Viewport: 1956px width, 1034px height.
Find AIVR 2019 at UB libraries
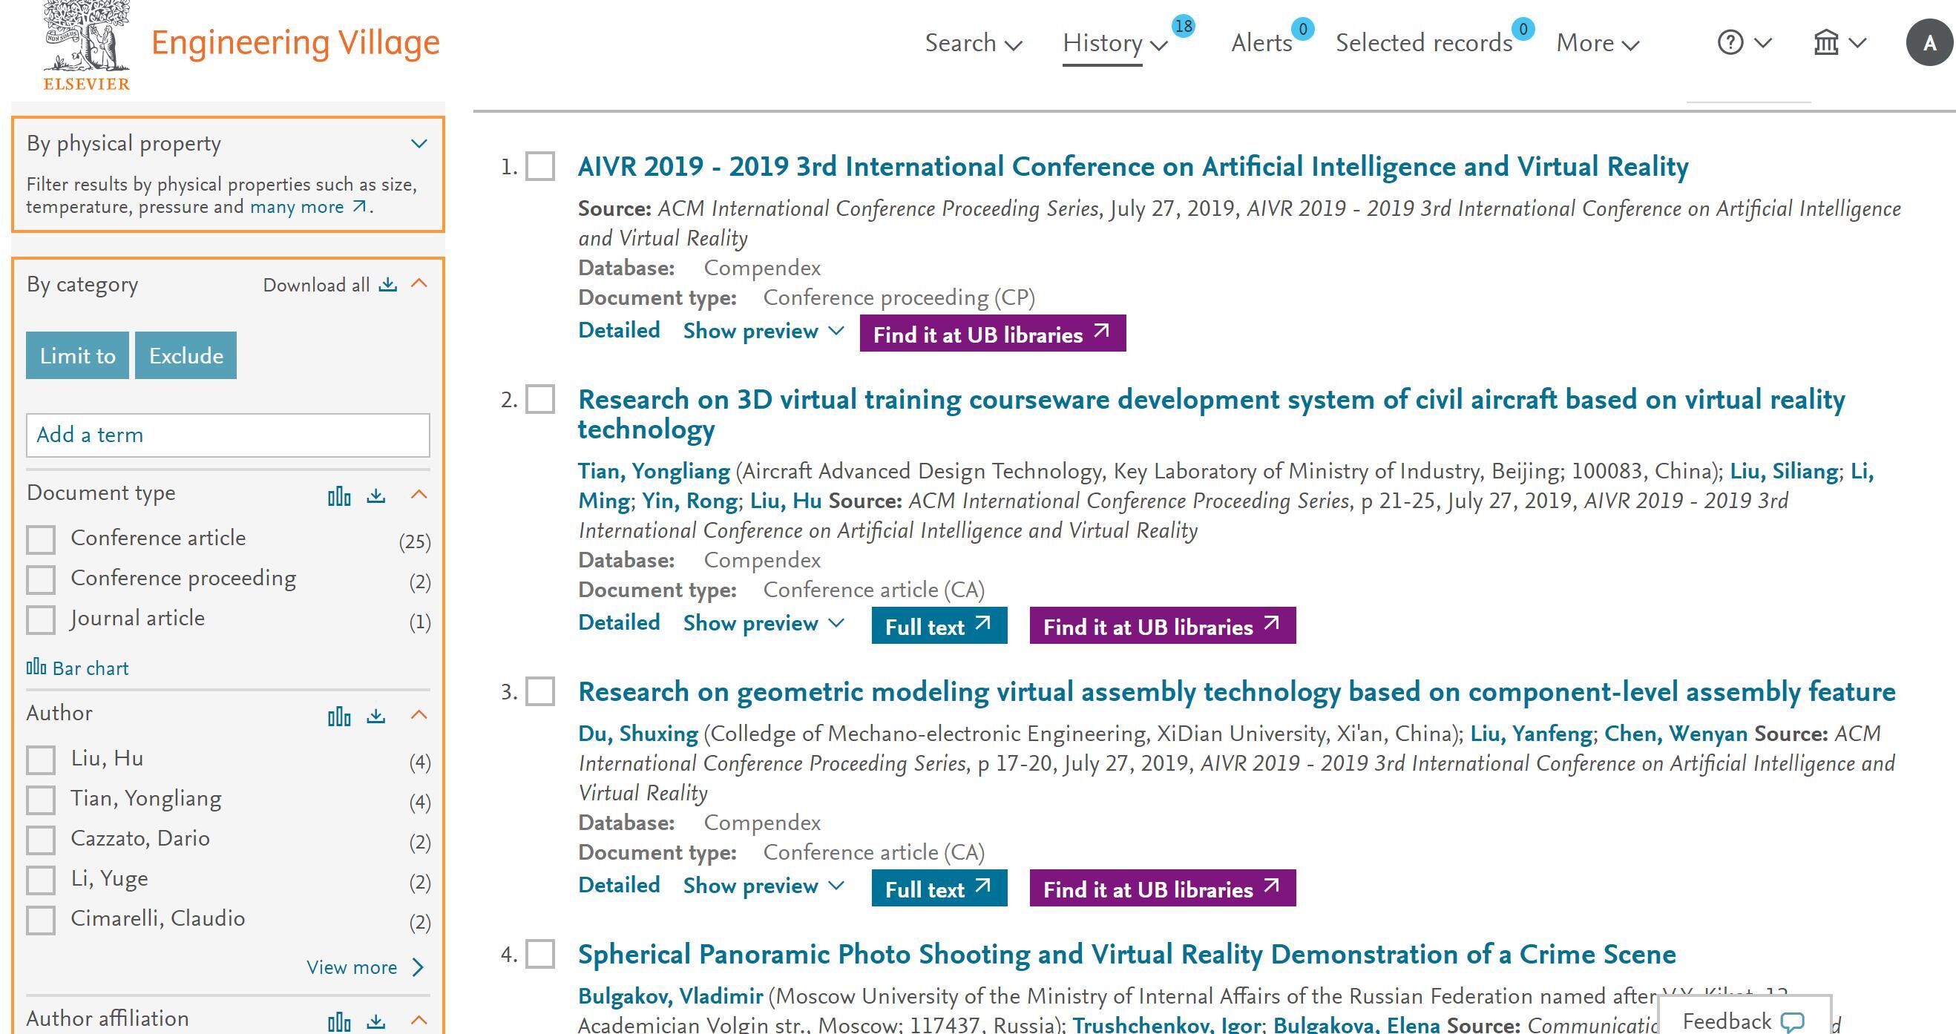[x=992, y=333]
